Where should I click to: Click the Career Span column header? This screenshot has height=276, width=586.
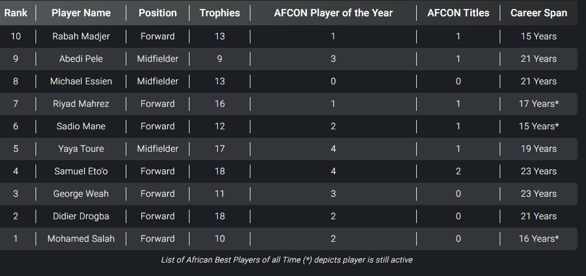(x=539, y=13)
